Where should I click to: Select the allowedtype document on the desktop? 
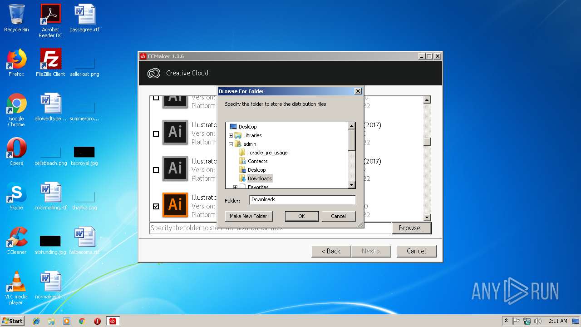click(x=50, y=107)
